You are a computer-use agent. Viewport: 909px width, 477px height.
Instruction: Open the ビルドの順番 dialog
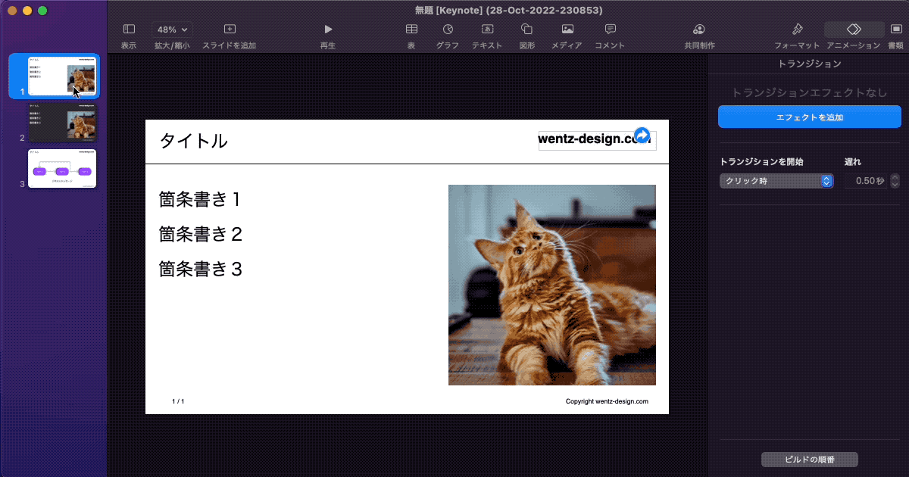(809, 459)
